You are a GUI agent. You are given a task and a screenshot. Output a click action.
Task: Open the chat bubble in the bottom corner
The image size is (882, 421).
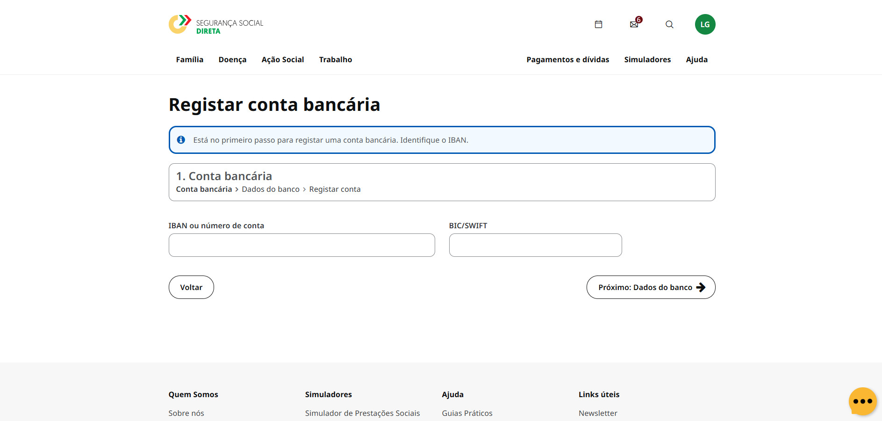(x=862, y=401)
